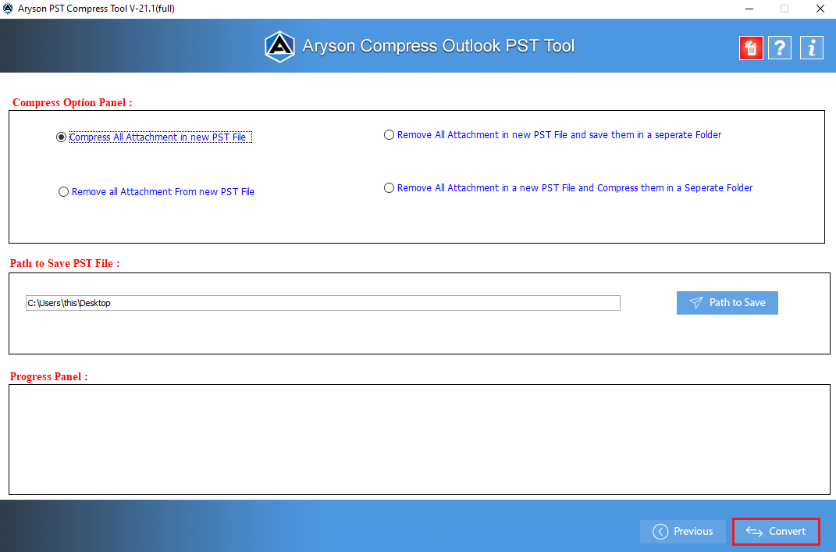Open the delete/trash tool in the header
This screenshot has height=552, width=836.
tap(750, 48)
